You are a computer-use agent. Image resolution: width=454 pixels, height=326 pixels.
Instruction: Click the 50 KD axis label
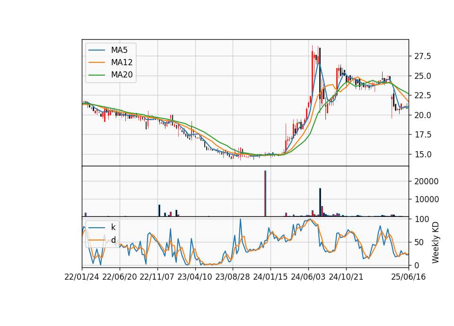click(x=419, y=242)
